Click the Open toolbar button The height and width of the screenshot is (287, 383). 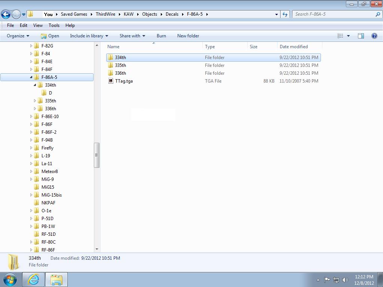coord(50,36)
